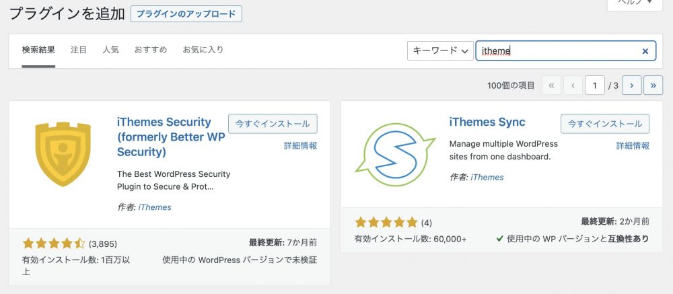Click the current page number field
Image resolution: width=673 pixels, height=294 pixels.
point(594,85)
